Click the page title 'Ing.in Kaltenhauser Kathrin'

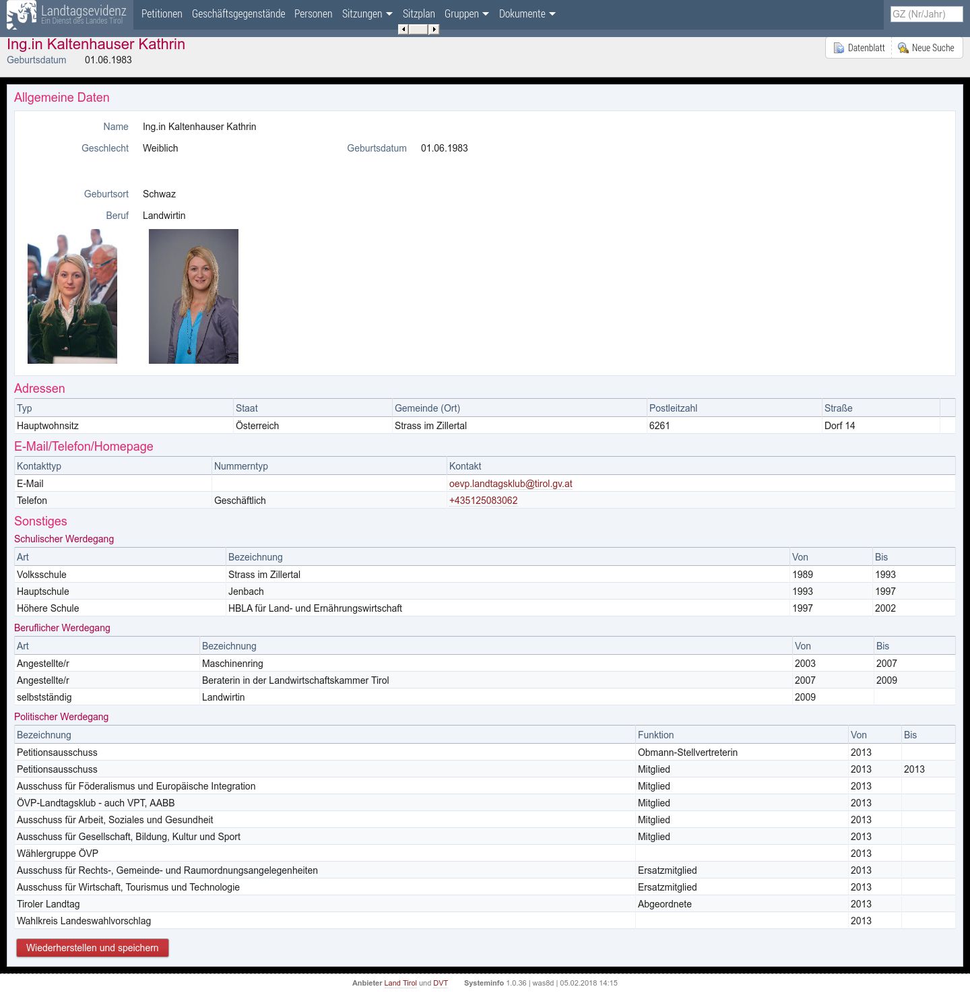[96, 44]
